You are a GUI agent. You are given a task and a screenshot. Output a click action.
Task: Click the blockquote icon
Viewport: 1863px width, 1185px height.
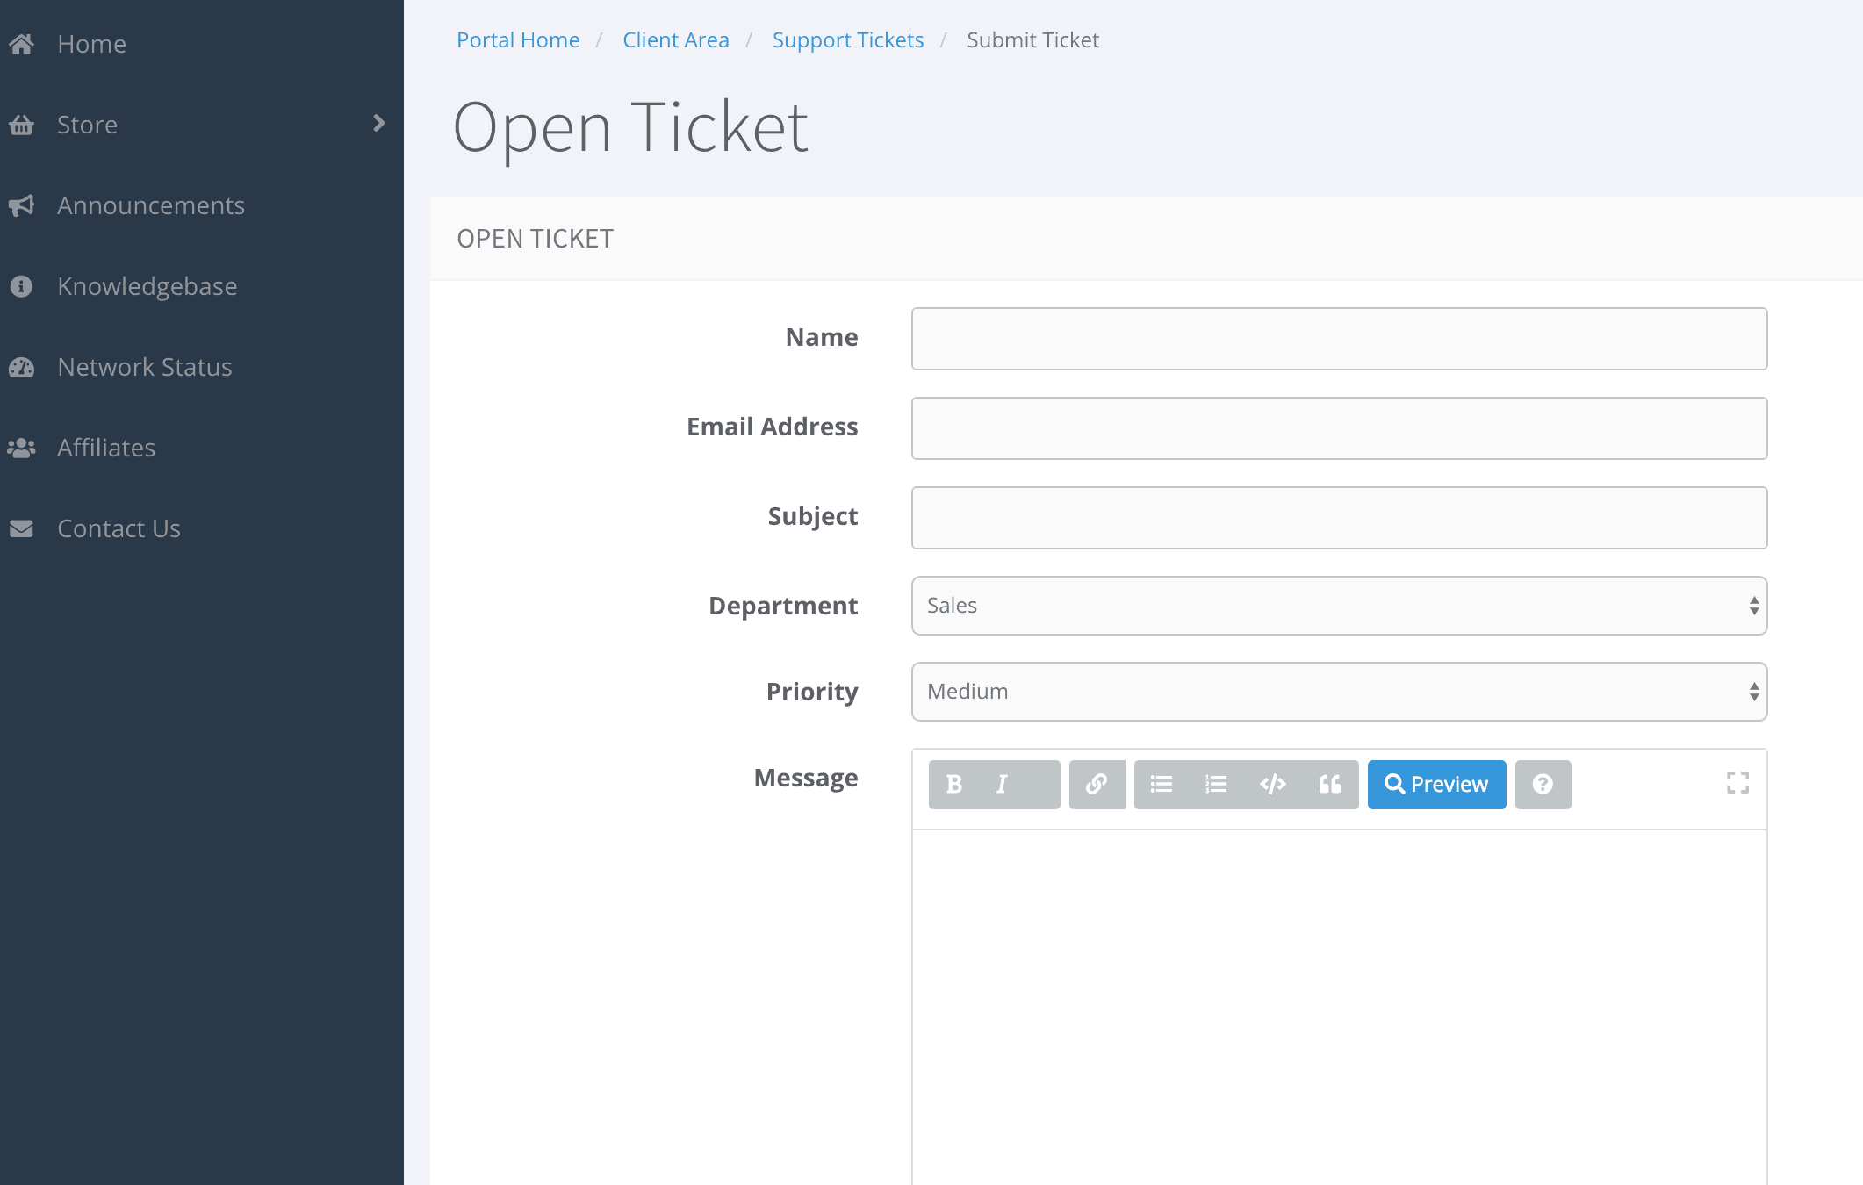tap(1328, 783)
